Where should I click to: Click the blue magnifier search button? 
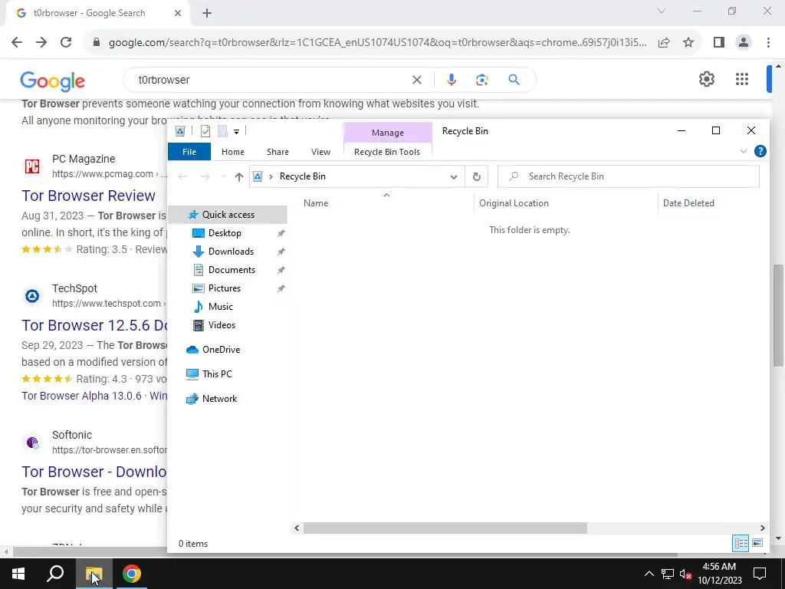pyautogui.click(x=514, y=80)
